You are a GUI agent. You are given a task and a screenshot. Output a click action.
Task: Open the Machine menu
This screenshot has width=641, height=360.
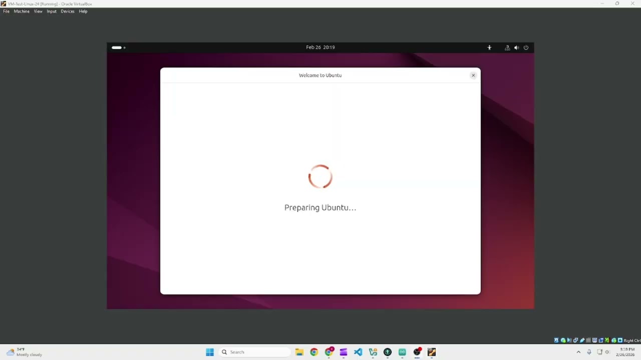click(x=22, y=11)
